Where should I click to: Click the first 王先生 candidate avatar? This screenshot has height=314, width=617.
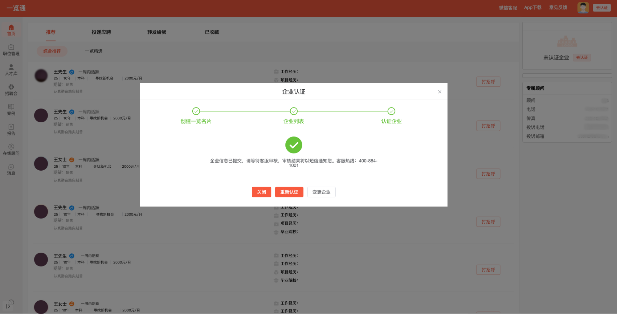pos(41,76)
